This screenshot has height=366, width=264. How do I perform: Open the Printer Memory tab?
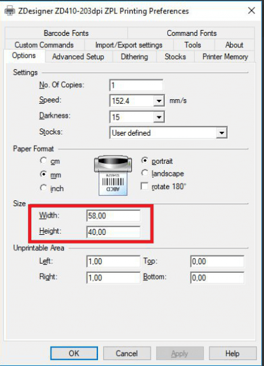click(x=225, y=57)
